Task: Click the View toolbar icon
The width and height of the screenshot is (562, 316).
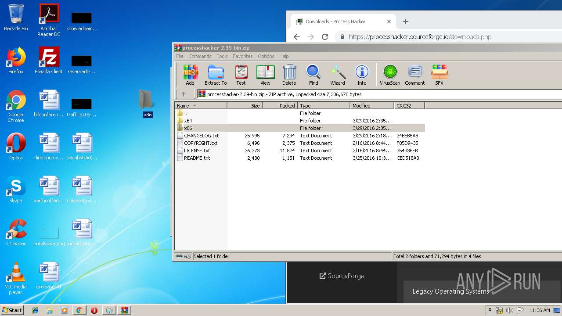Action: [265, 75]
